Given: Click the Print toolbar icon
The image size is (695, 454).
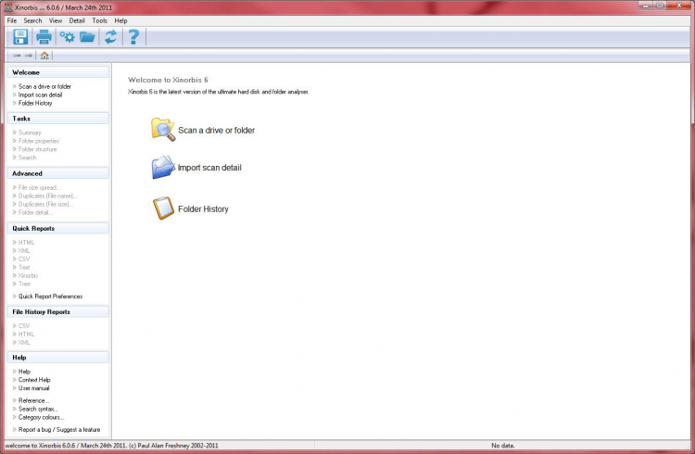Looking at the screenshot, I should coord(44,37).
